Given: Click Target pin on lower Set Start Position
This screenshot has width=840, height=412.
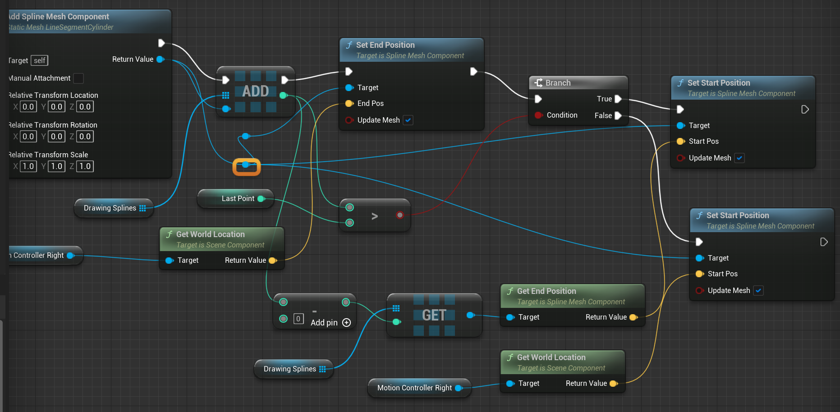Looking at the screenshot, I should tap(699, 258).
